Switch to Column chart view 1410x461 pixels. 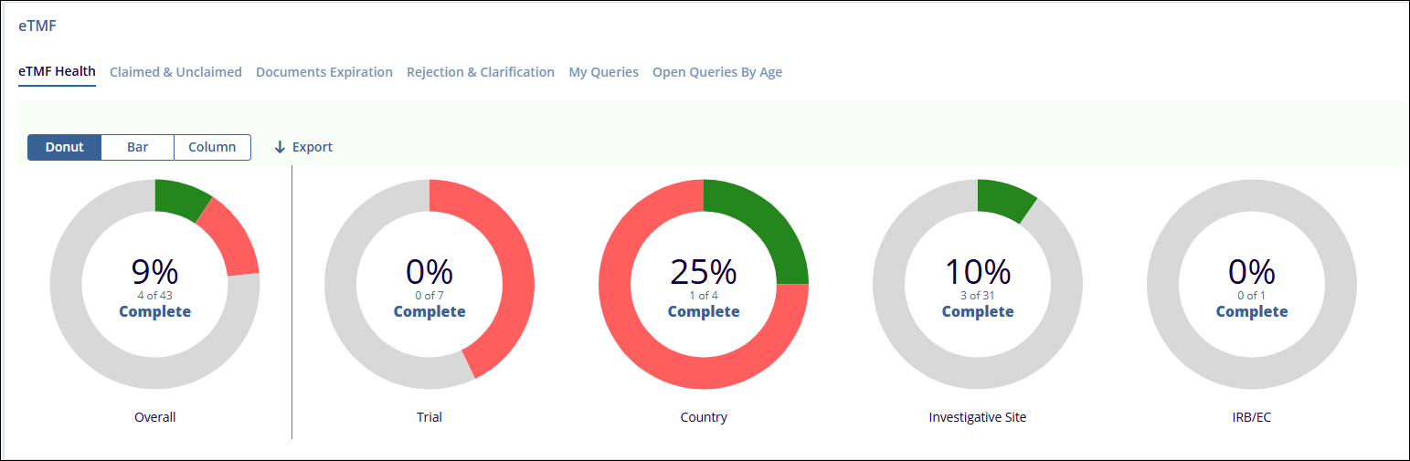(x=212, y=147)
